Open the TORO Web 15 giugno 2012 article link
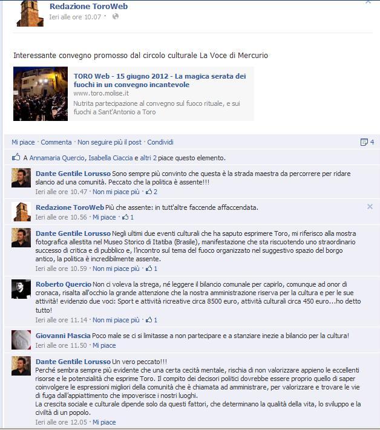This screenshot has width=380, height=430. point(160,80)
